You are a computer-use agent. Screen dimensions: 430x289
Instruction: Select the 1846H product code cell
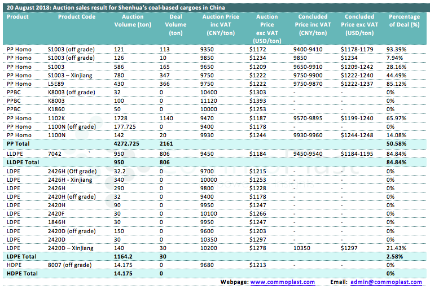click(x=57, y=222)
